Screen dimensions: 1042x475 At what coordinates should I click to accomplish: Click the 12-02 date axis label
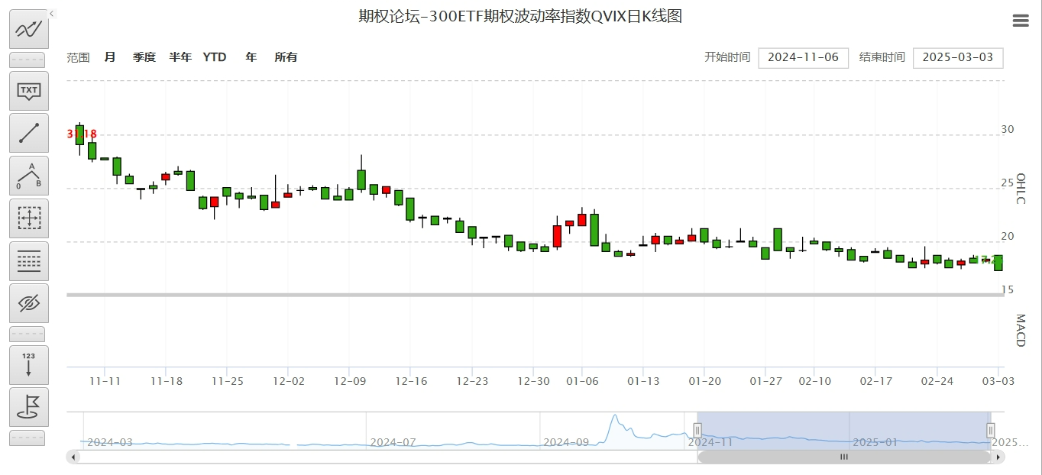[289, 381]
